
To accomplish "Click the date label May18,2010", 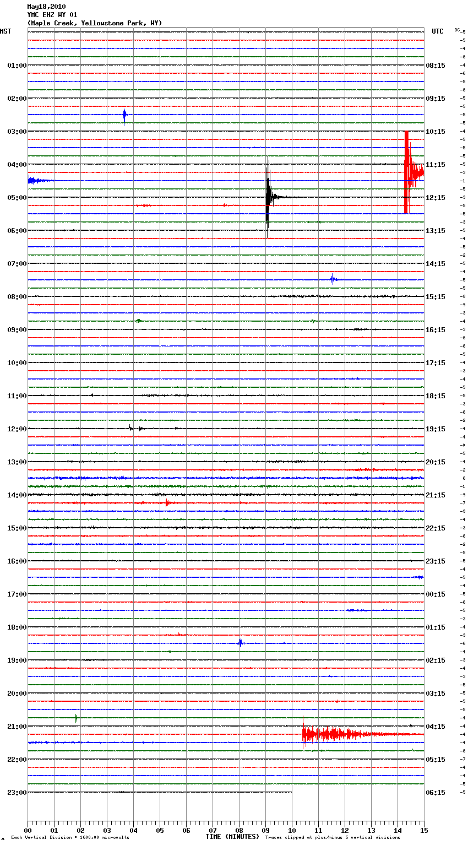I will pyautogui.click(x=46, y=7).
